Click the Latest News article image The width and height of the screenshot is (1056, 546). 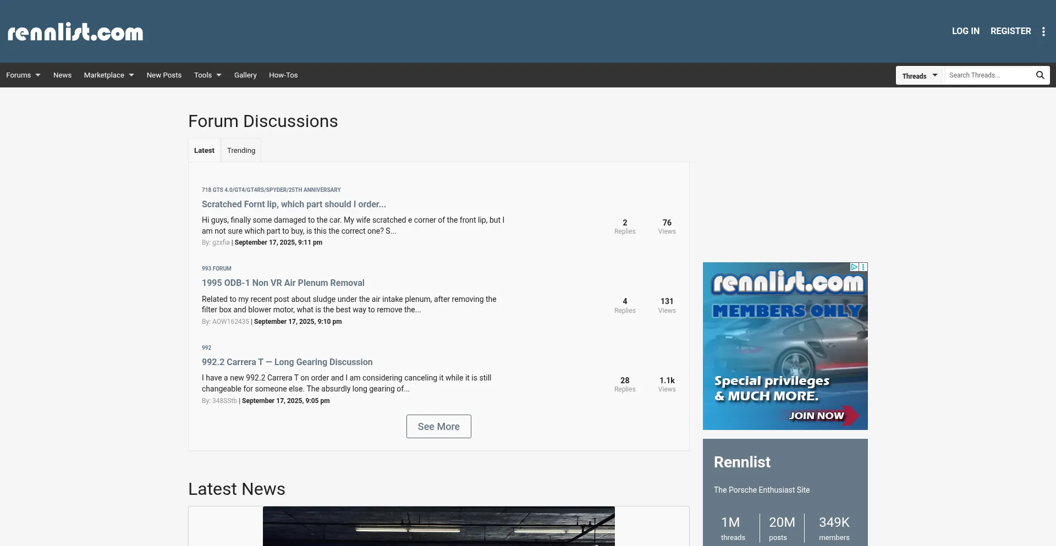pyautogui.click(x=439, y=526)
